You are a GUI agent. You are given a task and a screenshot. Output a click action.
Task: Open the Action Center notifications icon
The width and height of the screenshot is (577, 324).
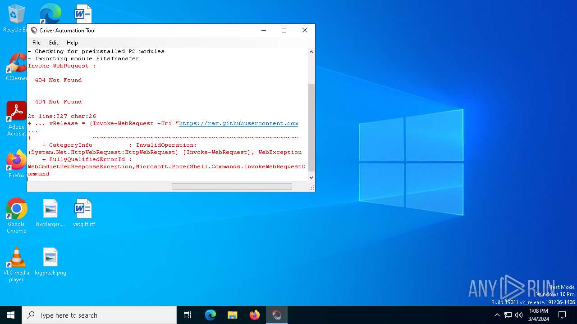point(562,315)
